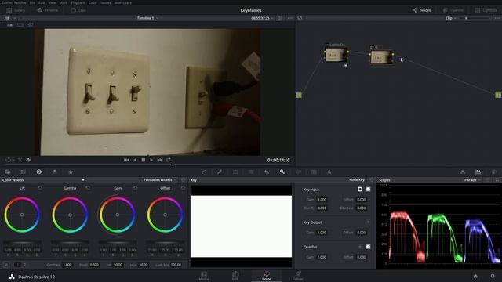The height and width of the screenshot is (282, 502).
Task: Toggle the Qualifier mask button
Action: (368, 247)
